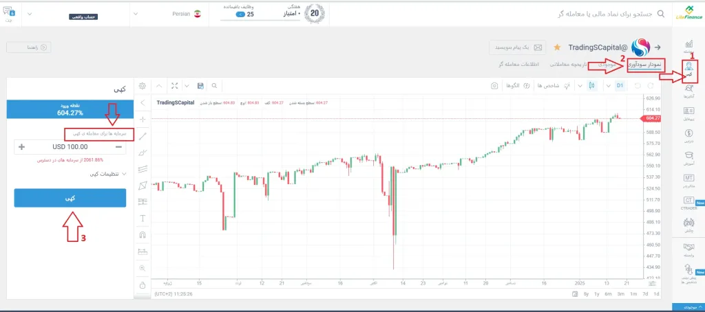Click the chart snapshot camera icon
Image resolution: width=705 pixels, height=312 pixels.
(x=494, y=86)
